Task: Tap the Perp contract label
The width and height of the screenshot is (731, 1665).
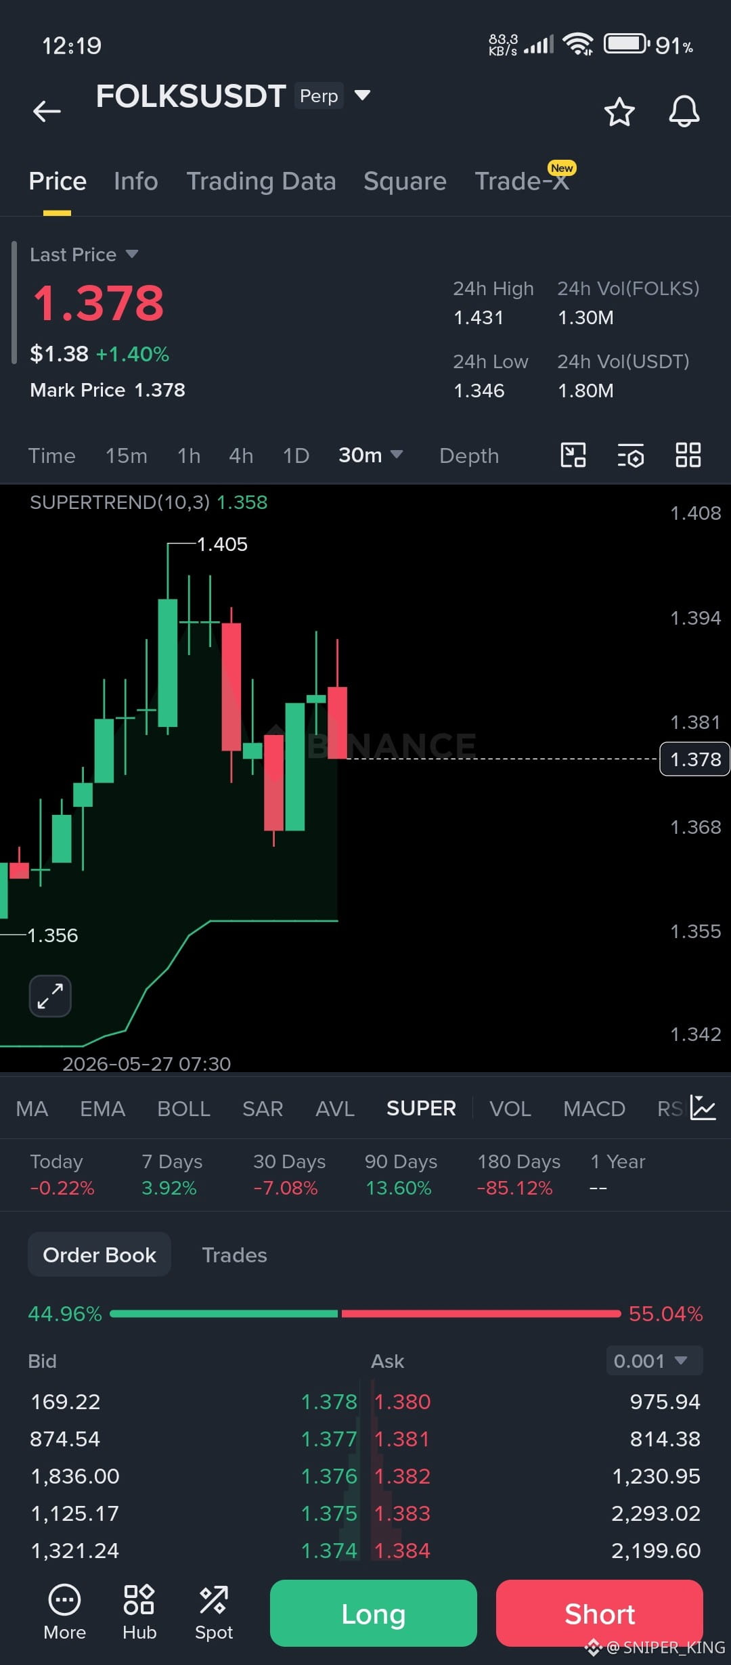Action: (x=319, y=95)
